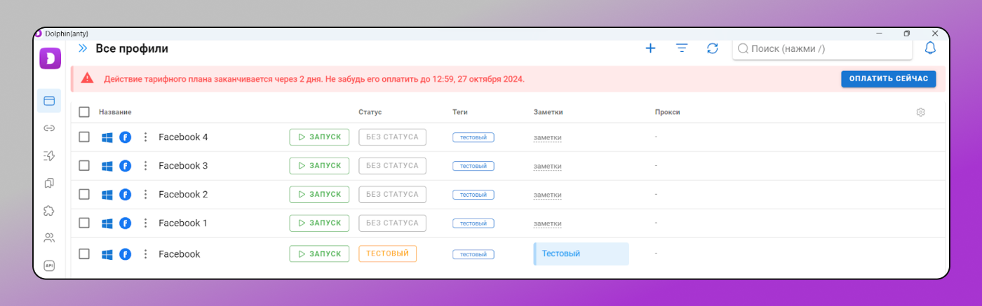Toggle the select-all checkbox in header
982x306 pixels.
click(84, 112)
